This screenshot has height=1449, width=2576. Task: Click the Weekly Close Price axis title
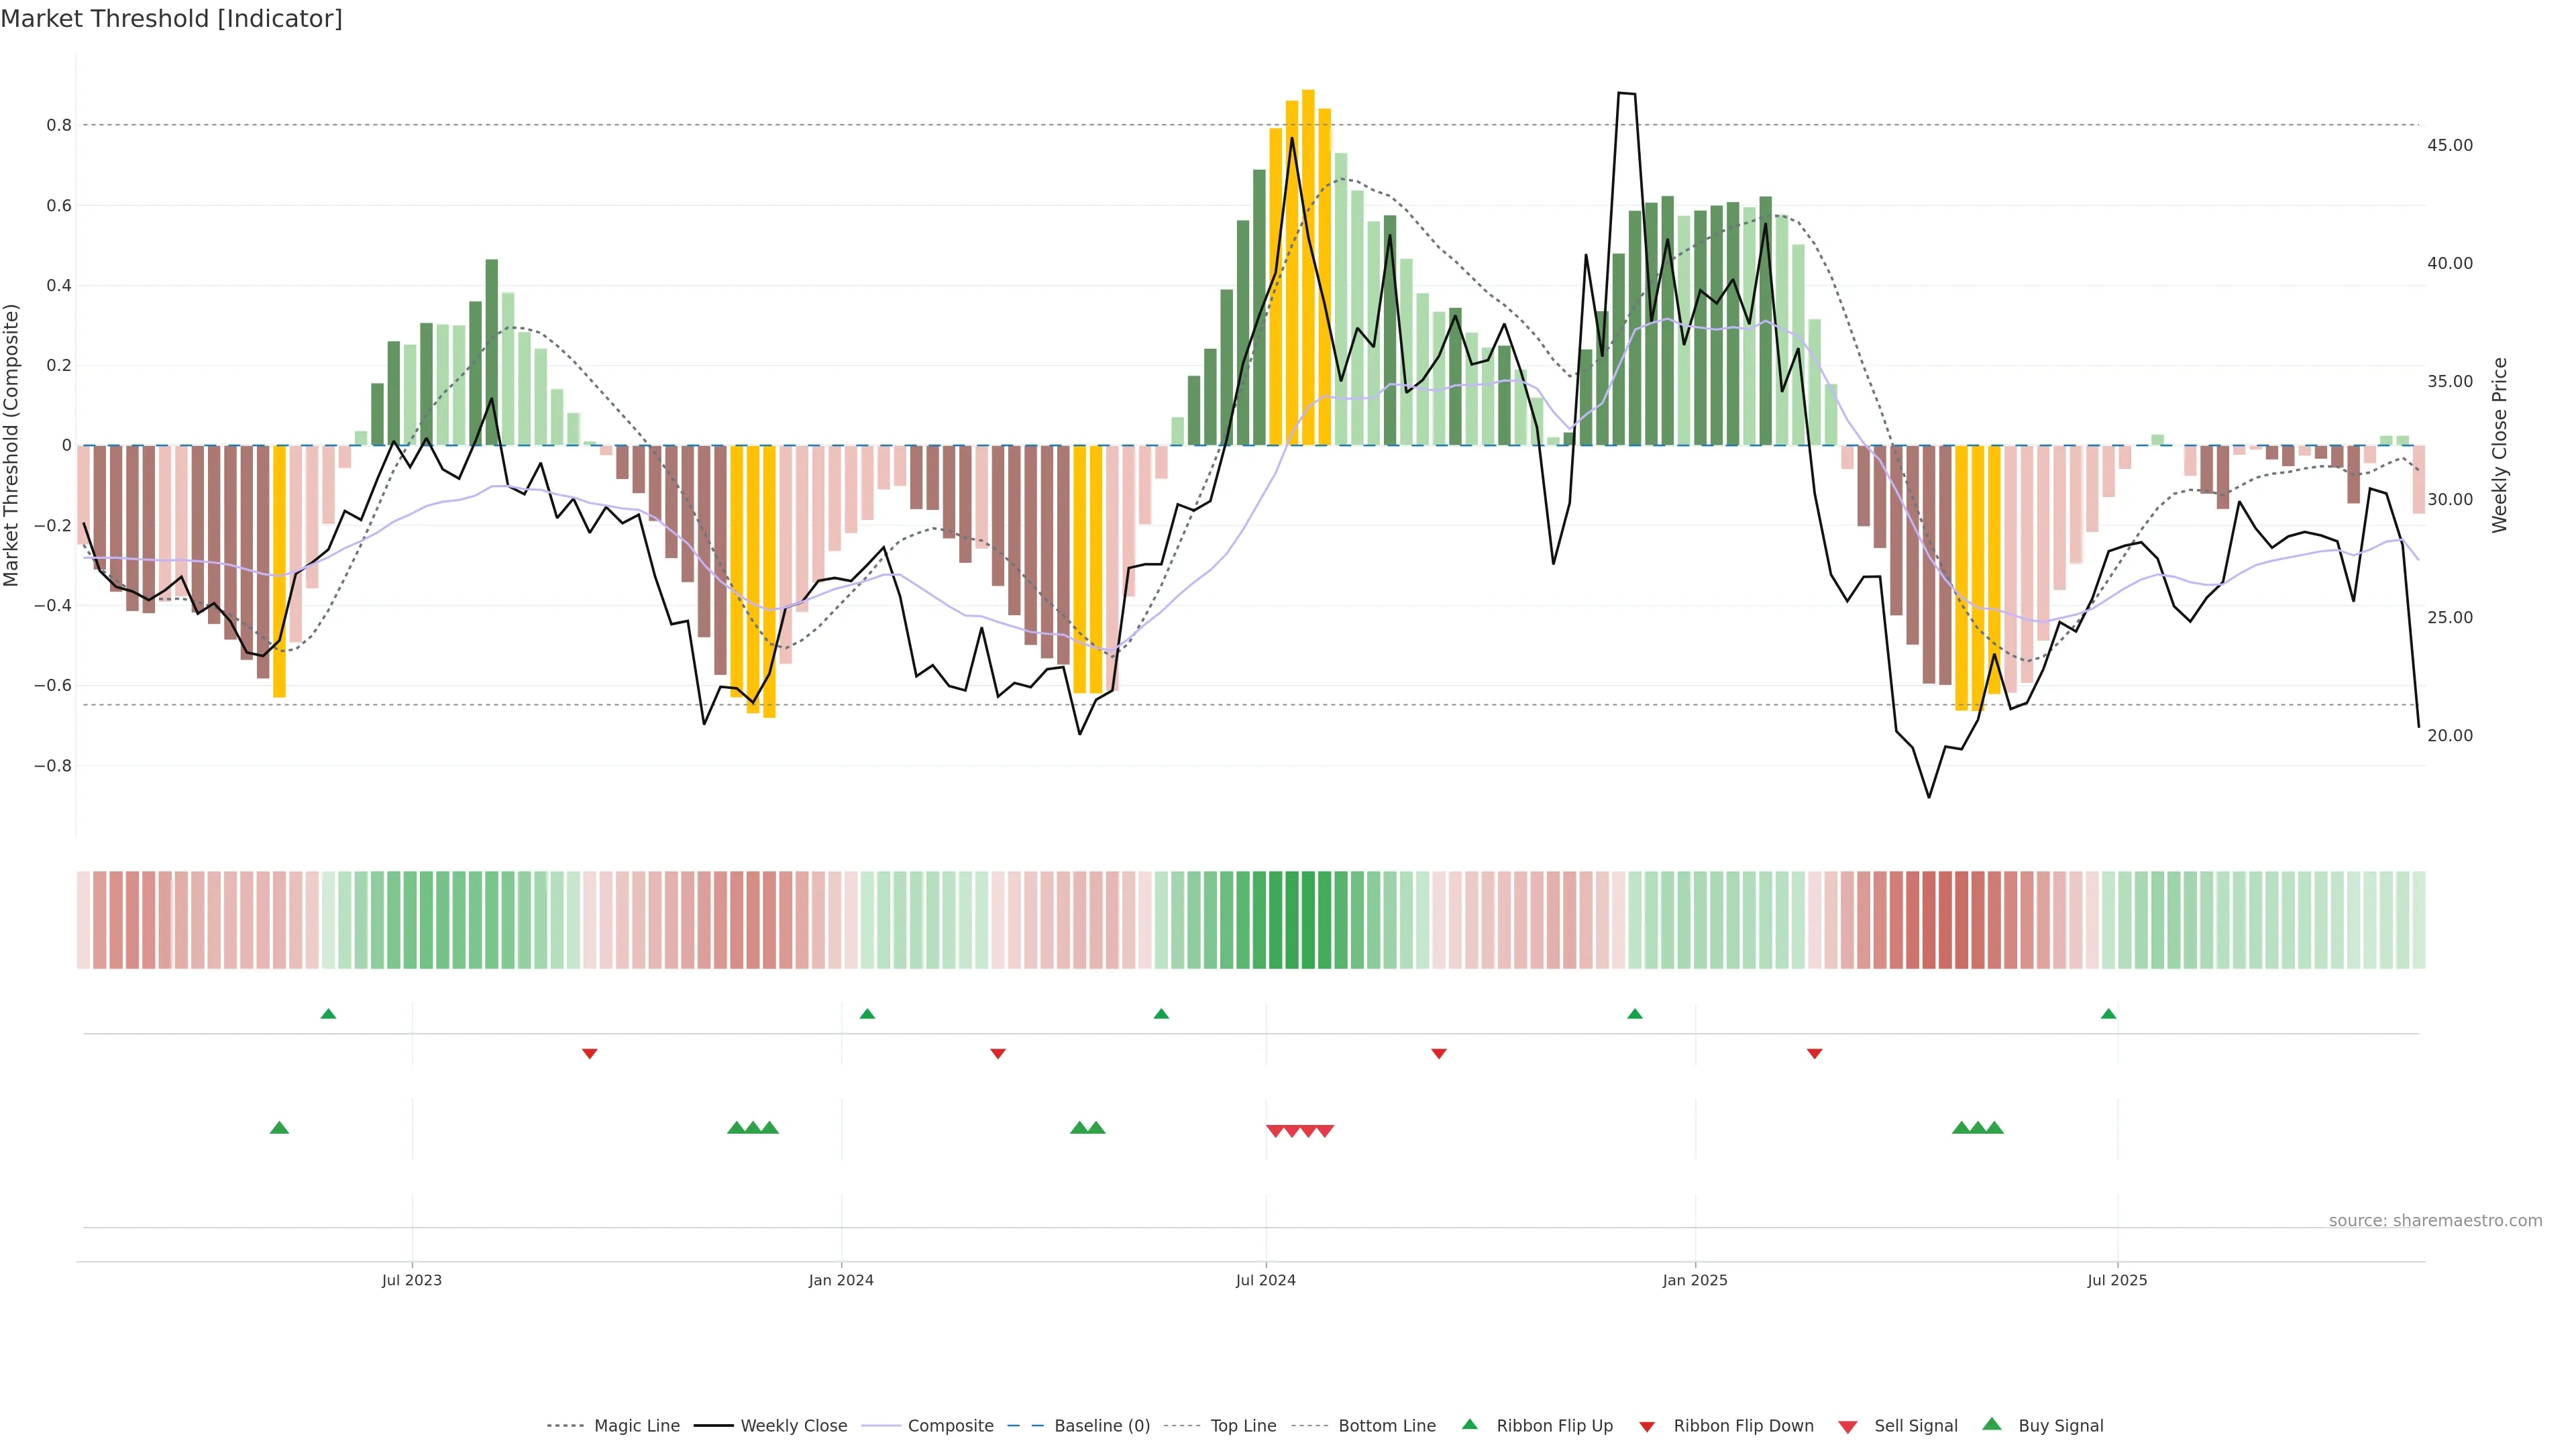coord(2500,445)
